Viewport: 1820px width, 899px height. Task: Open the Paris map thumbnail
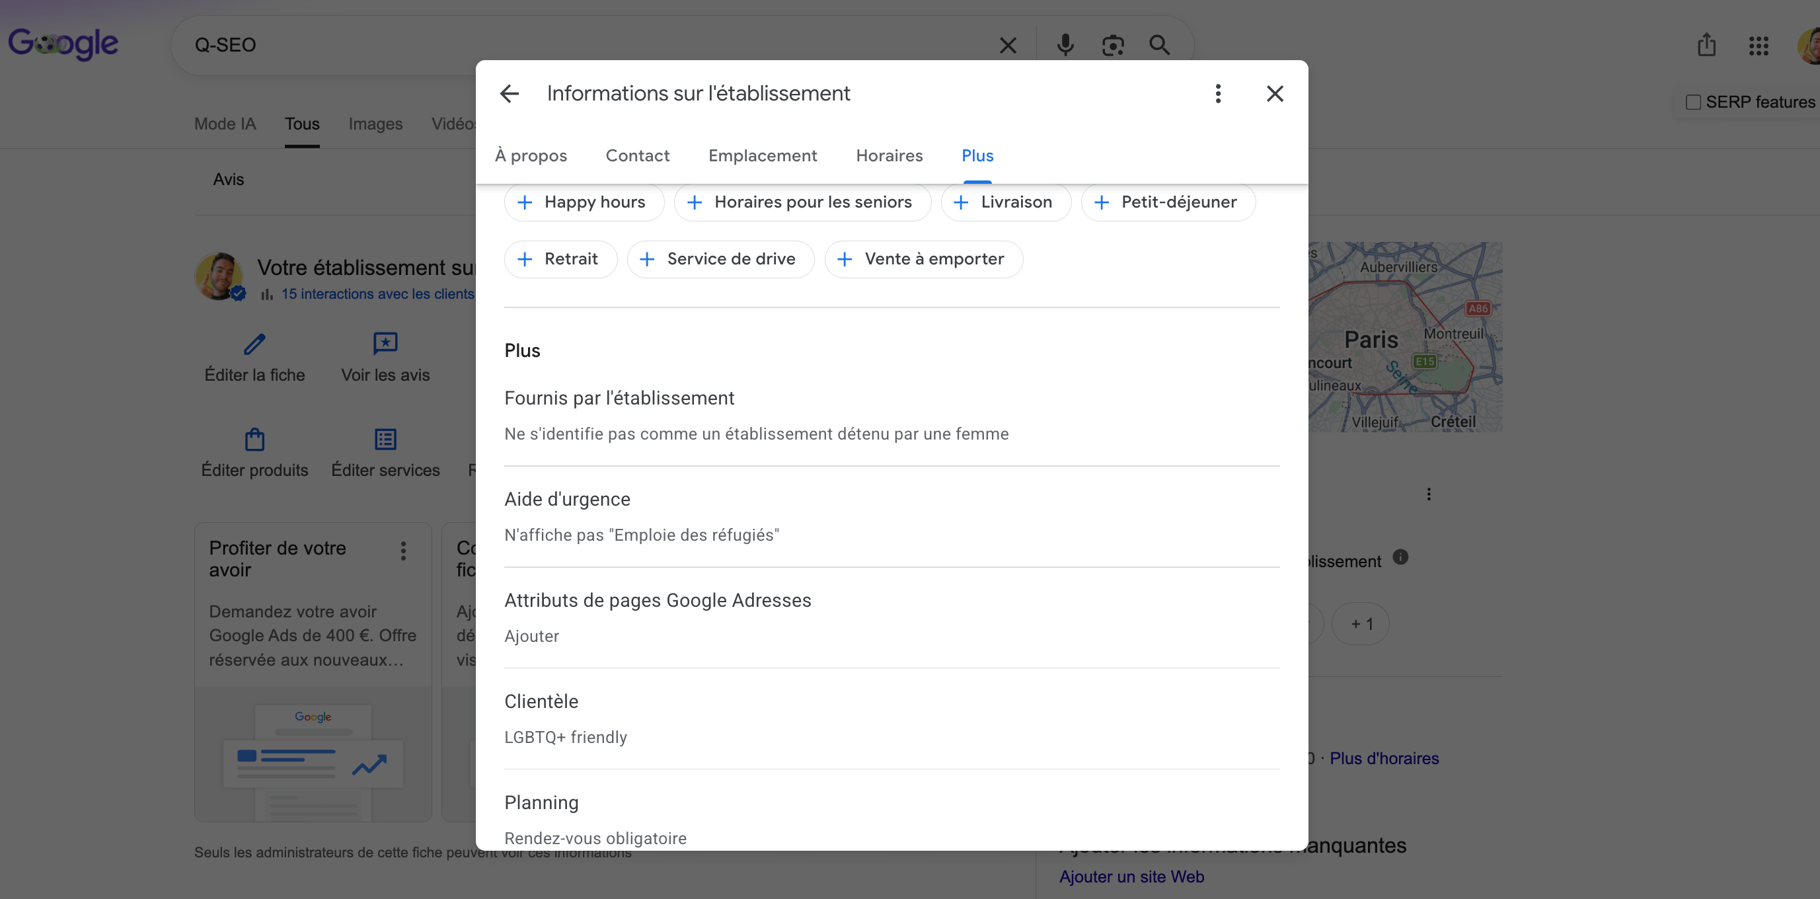coord(1405,337)
